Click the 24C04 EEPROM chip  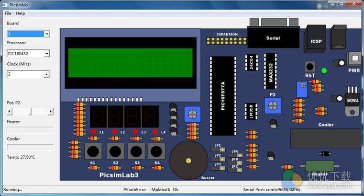coord(252,62)
